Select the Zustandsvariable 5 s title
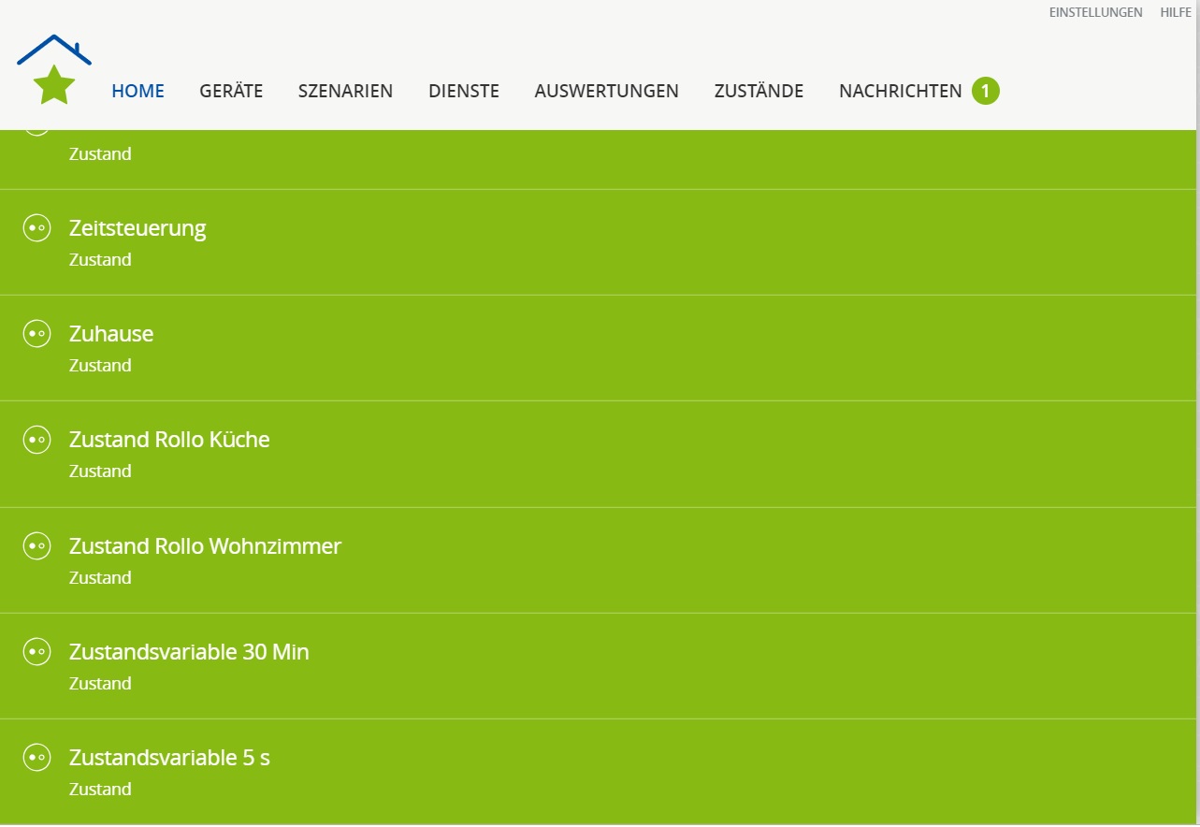The width and height of the screenshot is (1200, 827). tap(169, 758)
